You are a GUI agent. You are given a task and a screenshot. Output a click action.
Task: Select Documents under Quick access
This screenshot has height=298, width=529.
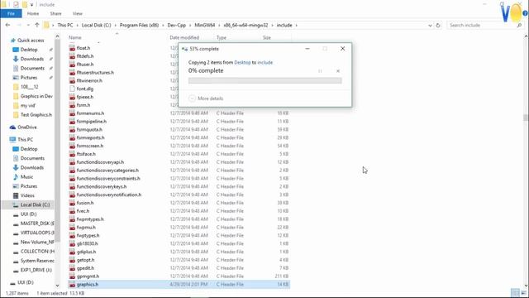pos(32,68)
